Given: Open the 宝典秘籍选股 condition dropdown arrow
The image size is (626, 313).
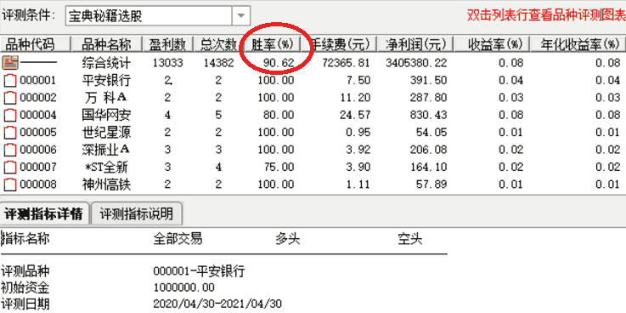Looking at the screenshot, I should tap(240, 16).
